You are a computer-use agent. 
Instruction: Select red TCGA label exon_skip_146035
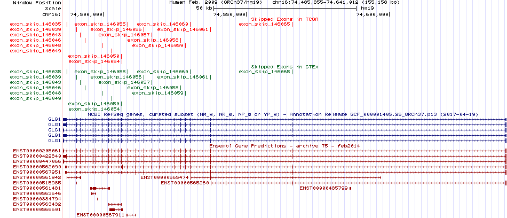coord(36,24)
